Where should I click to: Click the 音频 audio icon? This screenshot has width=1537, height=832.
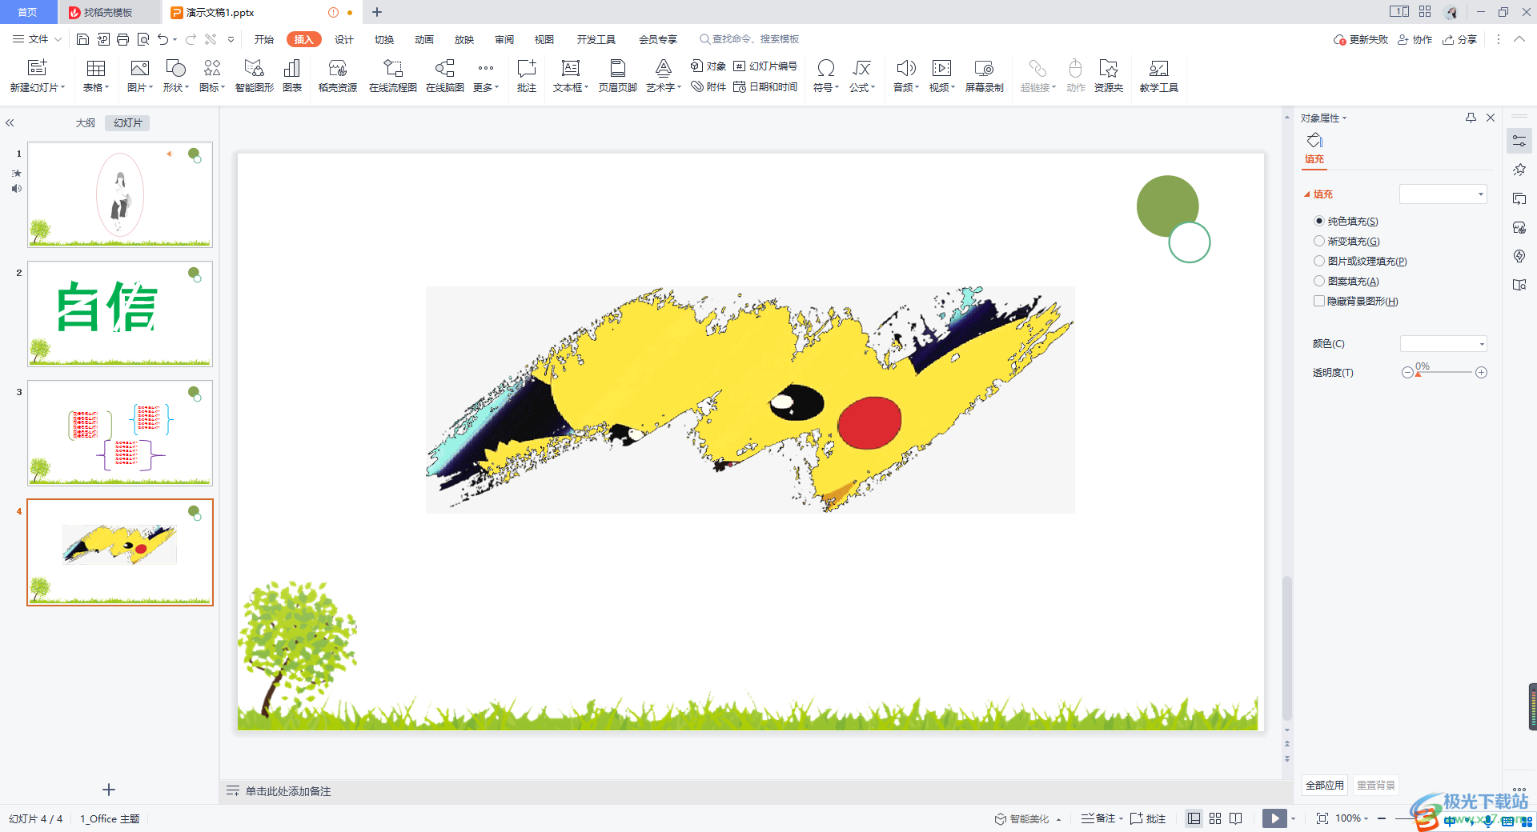click(x=905, y=68)
